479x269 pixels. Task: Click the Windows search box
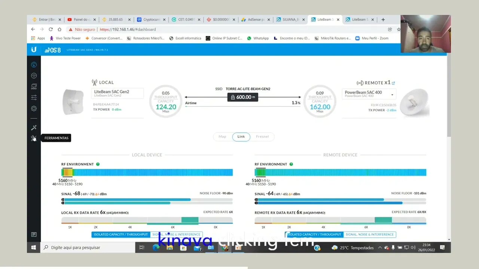[88, 247]
